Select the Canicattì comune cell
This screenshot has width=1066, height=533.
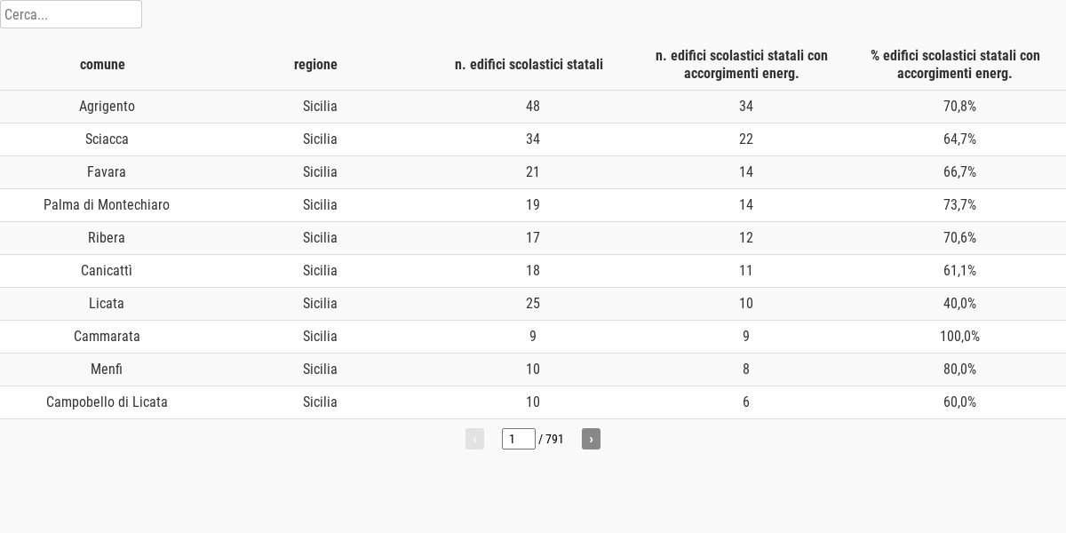pos(107,271)
